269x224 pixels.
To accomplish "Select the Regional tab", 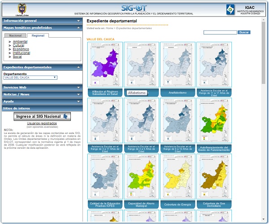I will coord(38,35).
